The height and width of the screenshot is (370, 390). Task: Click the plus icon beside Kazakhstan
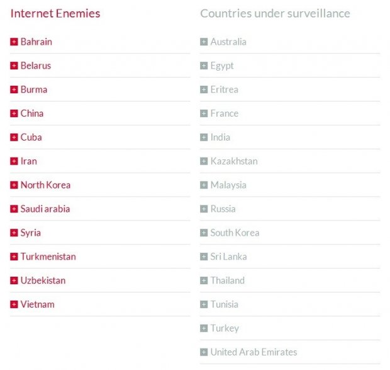204,161
